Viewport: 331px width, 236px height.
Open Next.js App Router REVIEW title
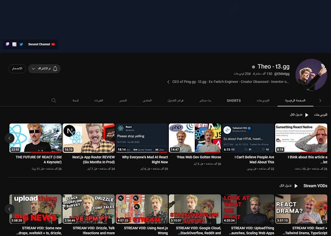(94, 160)
